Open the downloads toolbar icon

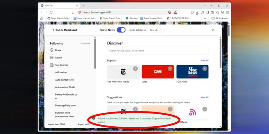click(x=197, y=12)
